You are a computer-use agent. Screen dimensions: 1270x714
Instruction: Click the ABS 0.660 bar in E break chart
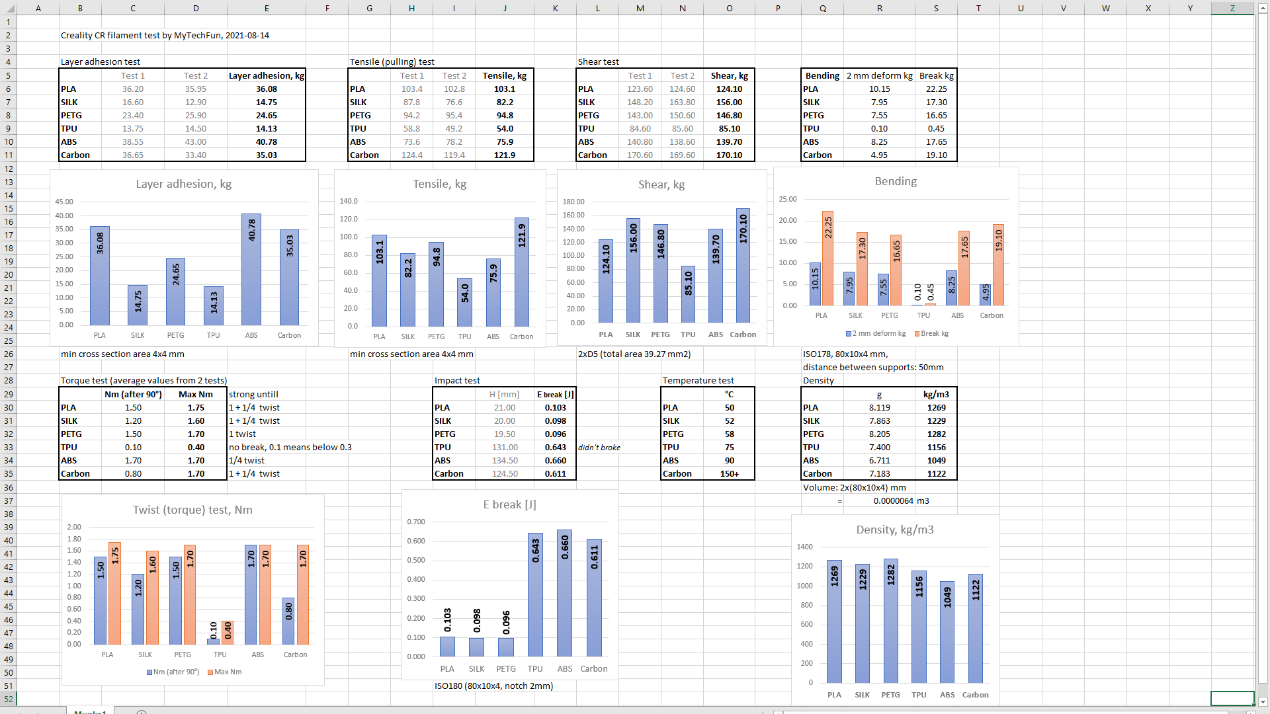pyautogui.click(x=565, y=593)
